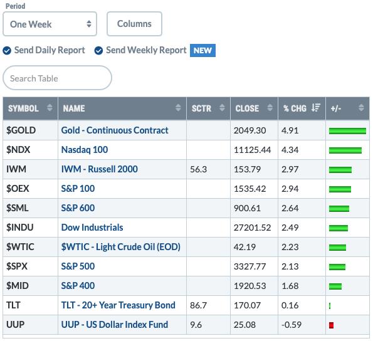Click the green change bar for $GOLD
Screen dimensions: 373x341
[x=347, y=131]
